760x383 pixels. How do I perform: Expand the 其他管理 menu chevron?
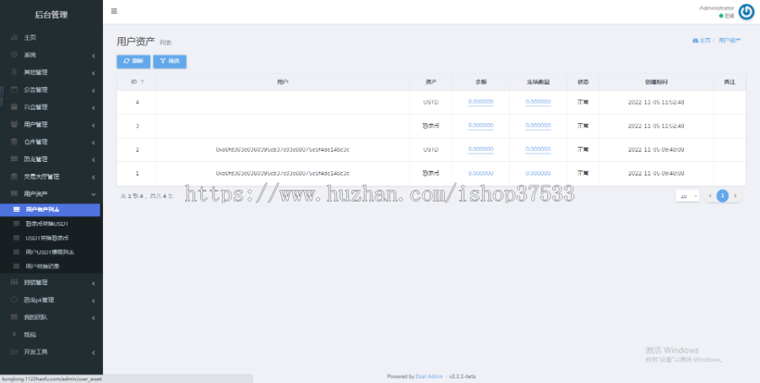(x=93, y=73)
